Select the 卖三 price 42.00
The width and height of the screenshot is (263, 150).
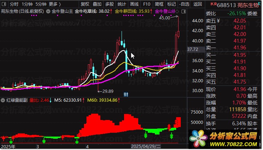pyautogui.click(x=240, y=34)
